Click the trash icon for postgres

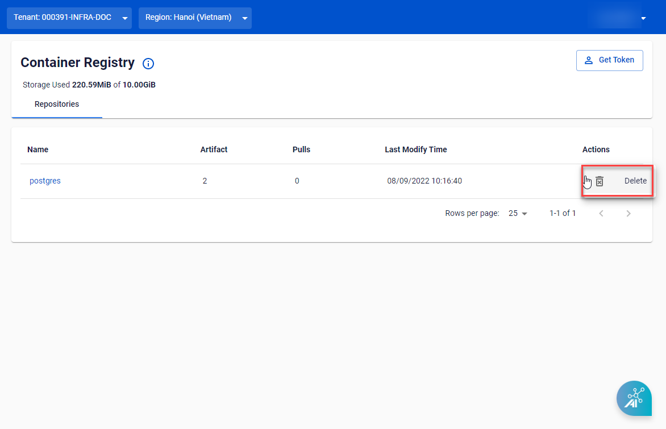[600, 181]
